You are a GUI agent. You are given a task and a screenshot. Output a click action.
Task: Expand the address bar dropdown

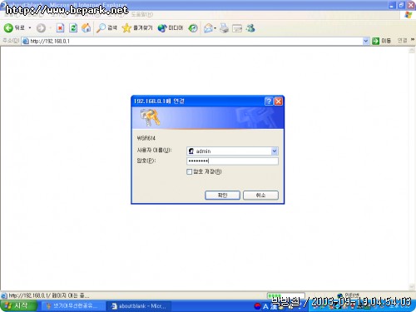click(x=366, y=41)
